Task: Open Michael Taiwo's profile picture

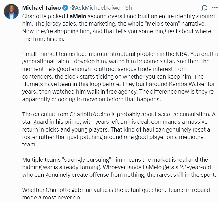Action: (11, 12)
